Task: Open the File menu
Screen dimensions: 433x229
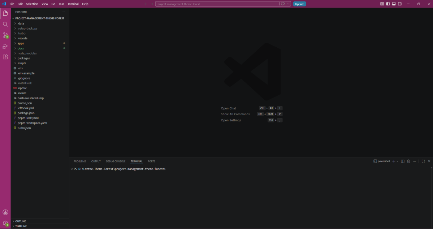Action: point(12,4)
